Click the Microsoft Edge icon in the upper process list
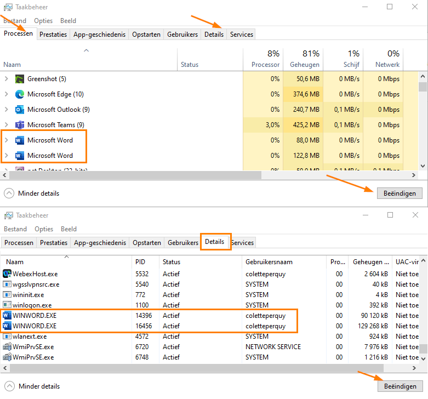The height and width of the screenshot is (399, 428). 20,94
